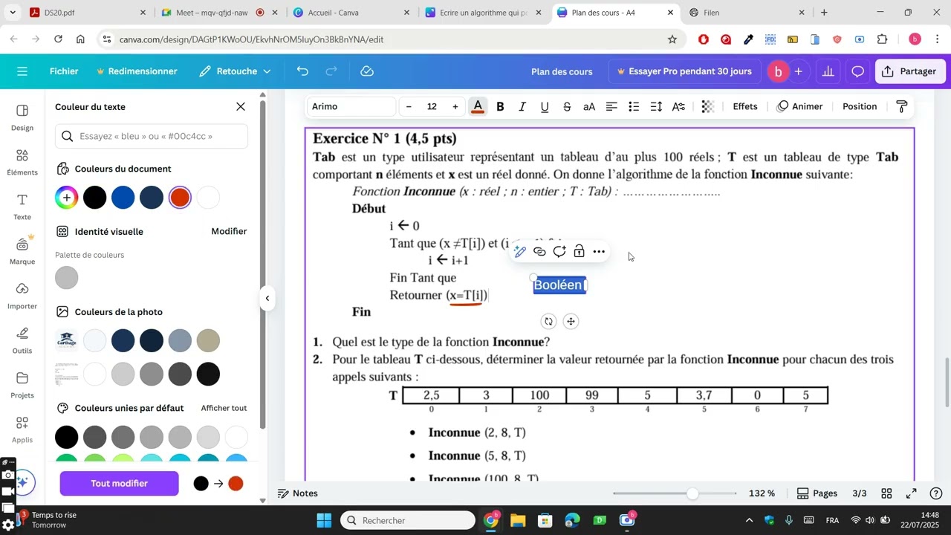
Task: Enter fullscreen presentation mode
Action: [912, 493]
